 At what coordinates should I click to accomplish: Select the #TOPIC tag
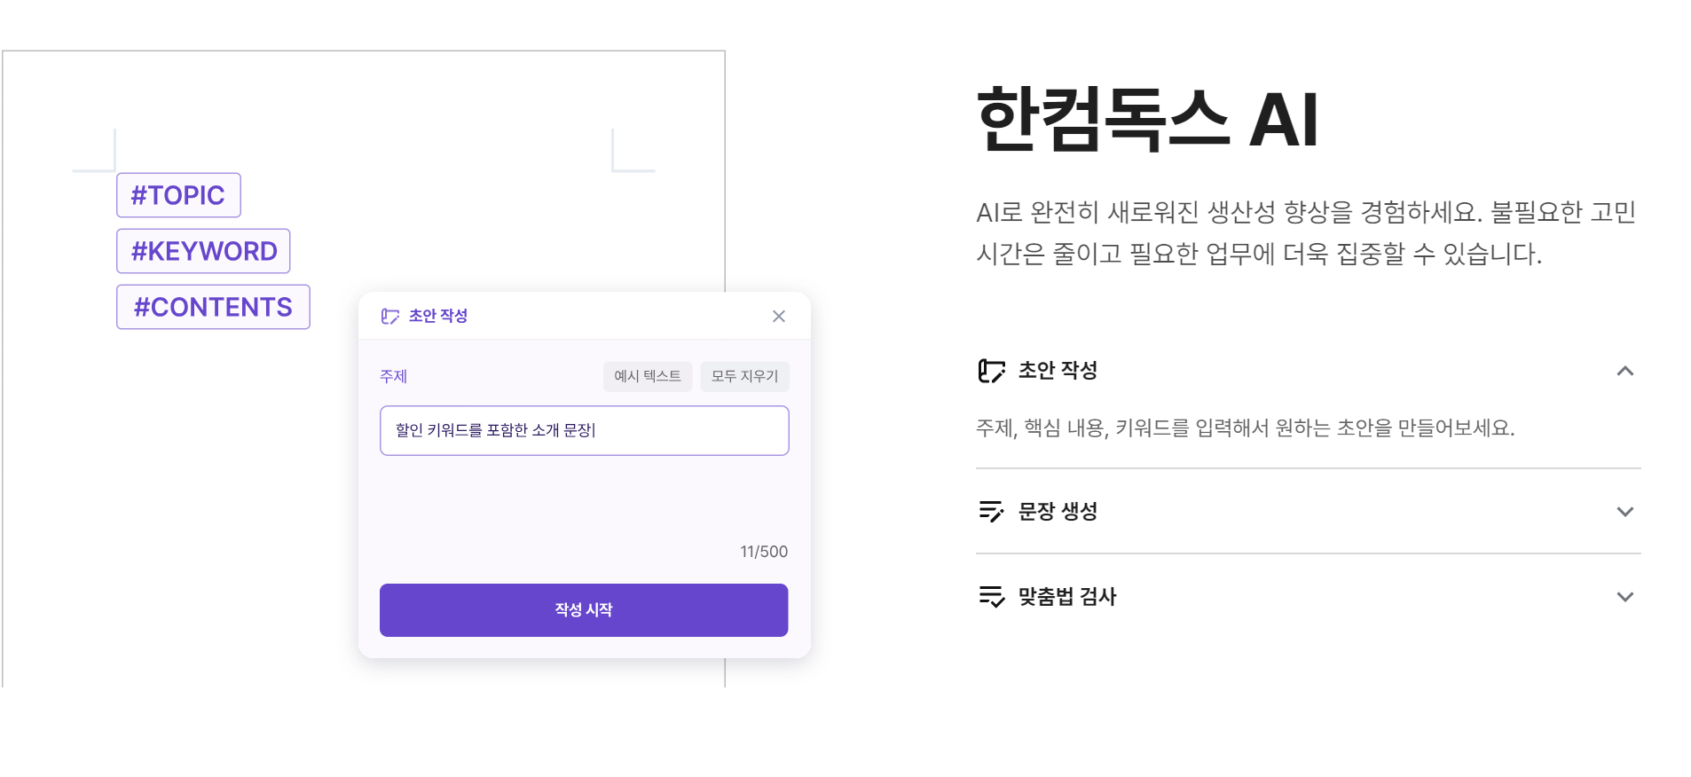pyautogui.click(x=177, y=194)
